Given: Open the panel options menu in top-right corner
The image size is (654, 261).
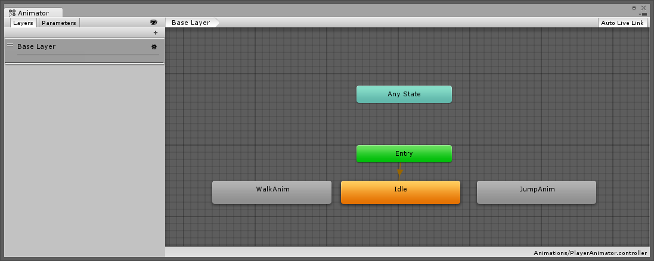Looking at the screenshot, I should point(643,14).
